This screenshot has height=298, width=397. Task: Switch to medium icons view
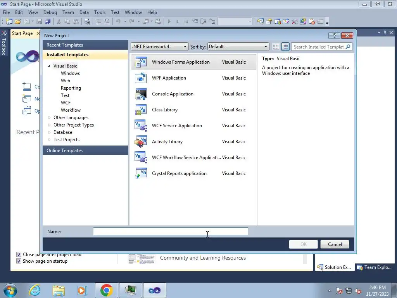click(x=285, y=47)
